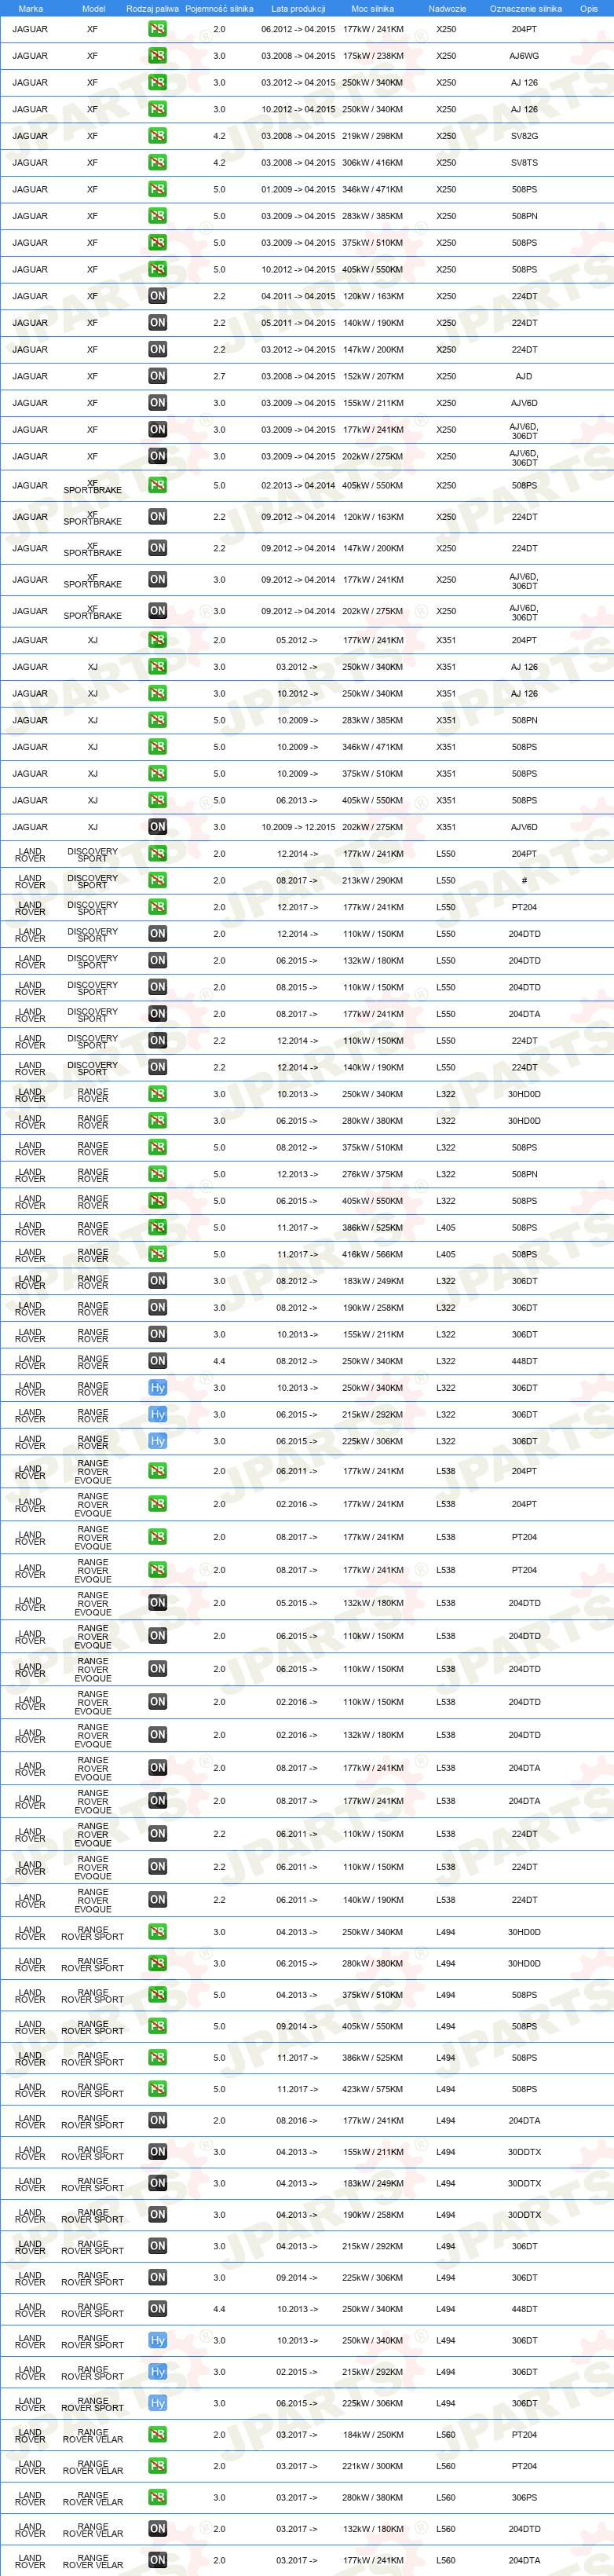Viewport: 614px width, 2576px height.
Task: Click diesel icon in XF 155kW / 211KM row
Action: pyautogui.click(x=157, y=403)
